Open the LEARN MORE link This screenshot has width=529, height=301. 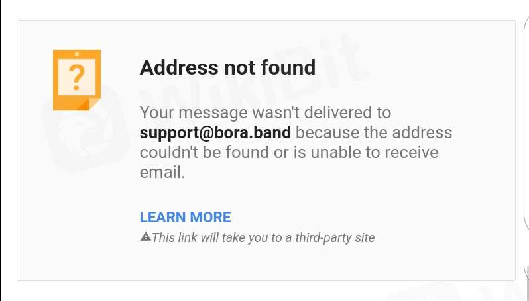click(x=185, y=217)
